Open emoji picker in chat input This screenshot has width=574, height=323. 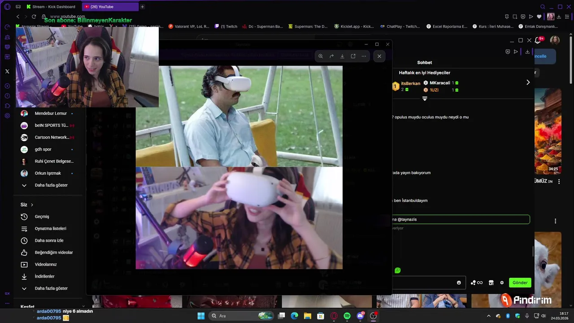coord(459,283)
